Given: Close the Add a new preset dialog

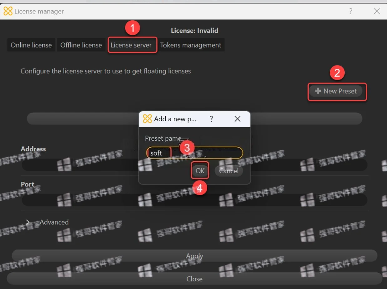Looking at the screenshot, I should (x=237, y=119).
